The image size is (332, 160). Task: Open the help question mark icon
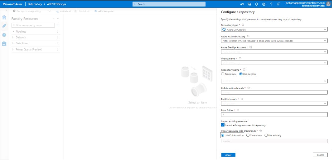pyautogui.click(x=271, y=4)
